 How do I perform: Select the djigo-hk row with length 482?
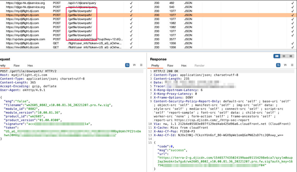pos(148,3)
